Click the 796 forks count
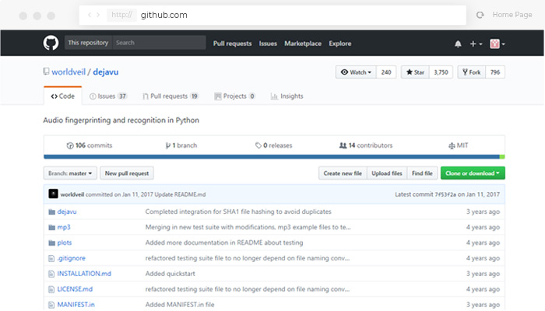The image size is (545, 311). point(495,72)
